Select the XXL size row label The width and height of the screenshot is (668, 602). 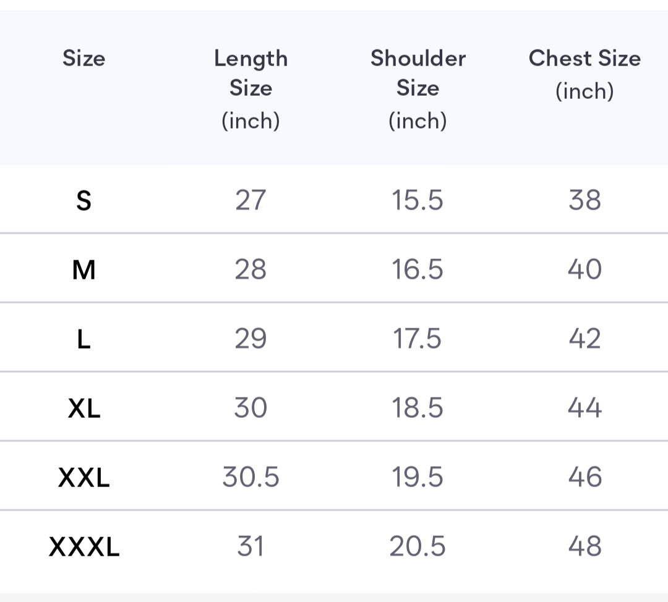83,477
